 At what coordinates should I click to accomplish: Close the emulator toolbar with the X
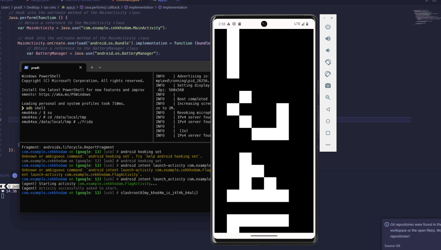(331, 18)
